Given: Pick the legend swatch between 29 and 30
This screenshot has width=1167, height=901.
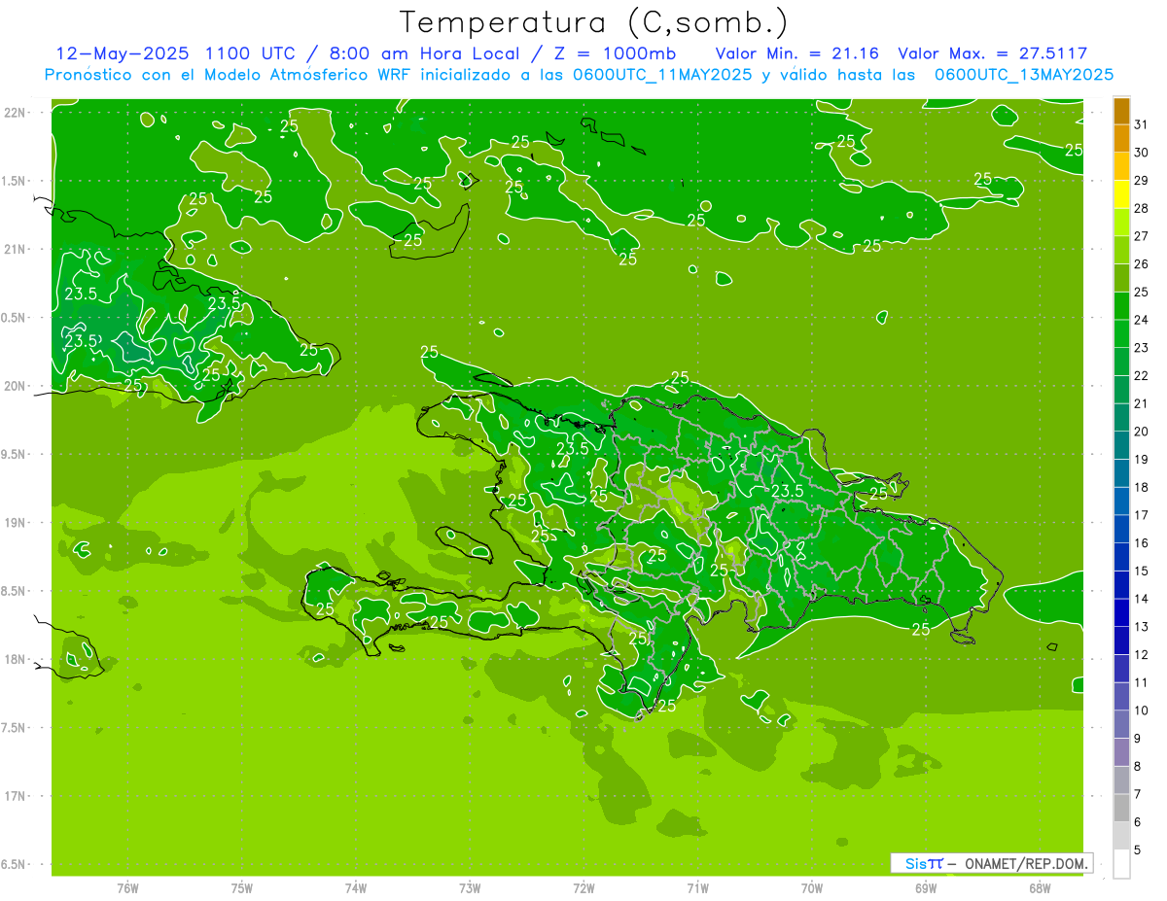Looking at the screenshot, I should click(1121, 165).
